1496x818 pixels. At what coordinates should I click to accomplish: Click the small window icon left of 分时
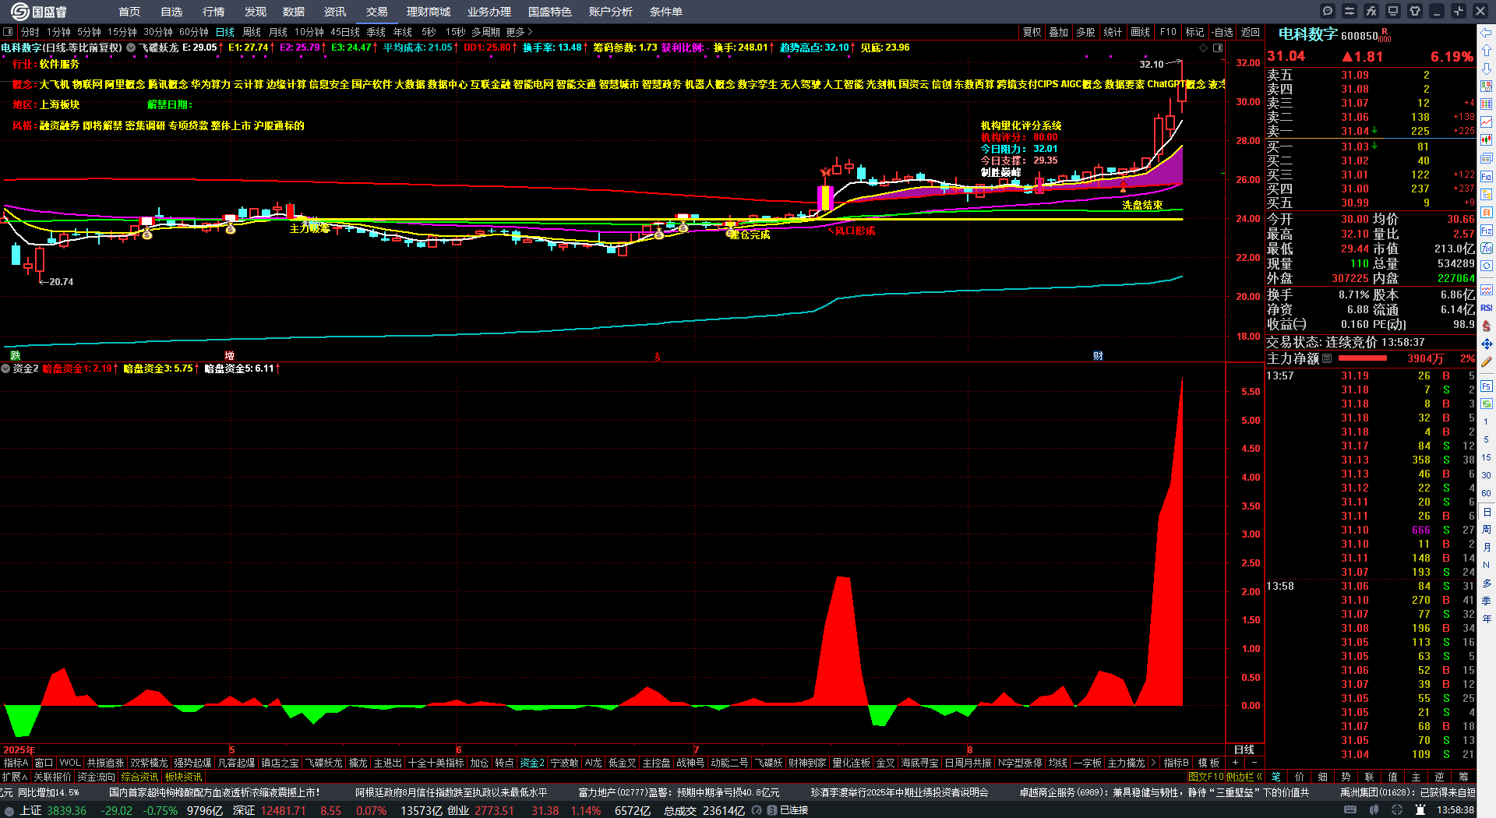[8, 32]
